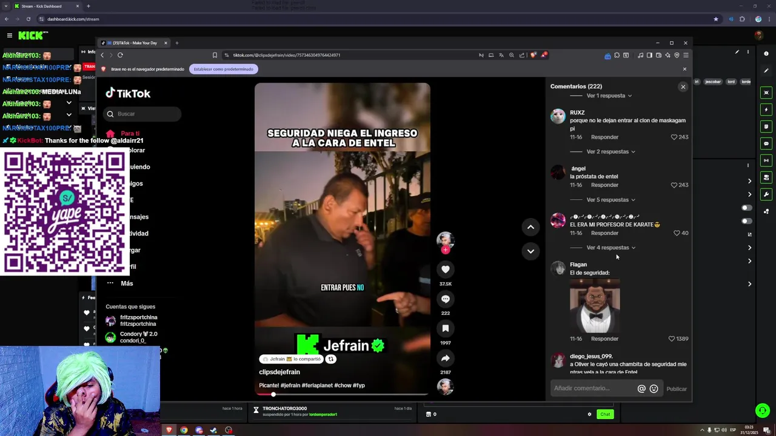The width and height of the screenshot is (776, 436).
Task: Like the karate professor comment heart
Action: tap(677, 233)
